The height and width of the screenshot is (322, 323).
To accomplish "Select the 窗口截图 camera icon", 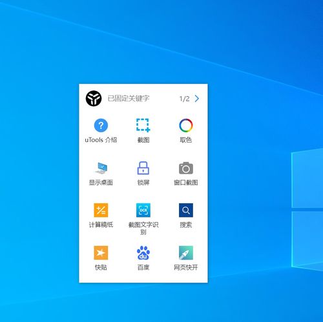I will (186, 168).
